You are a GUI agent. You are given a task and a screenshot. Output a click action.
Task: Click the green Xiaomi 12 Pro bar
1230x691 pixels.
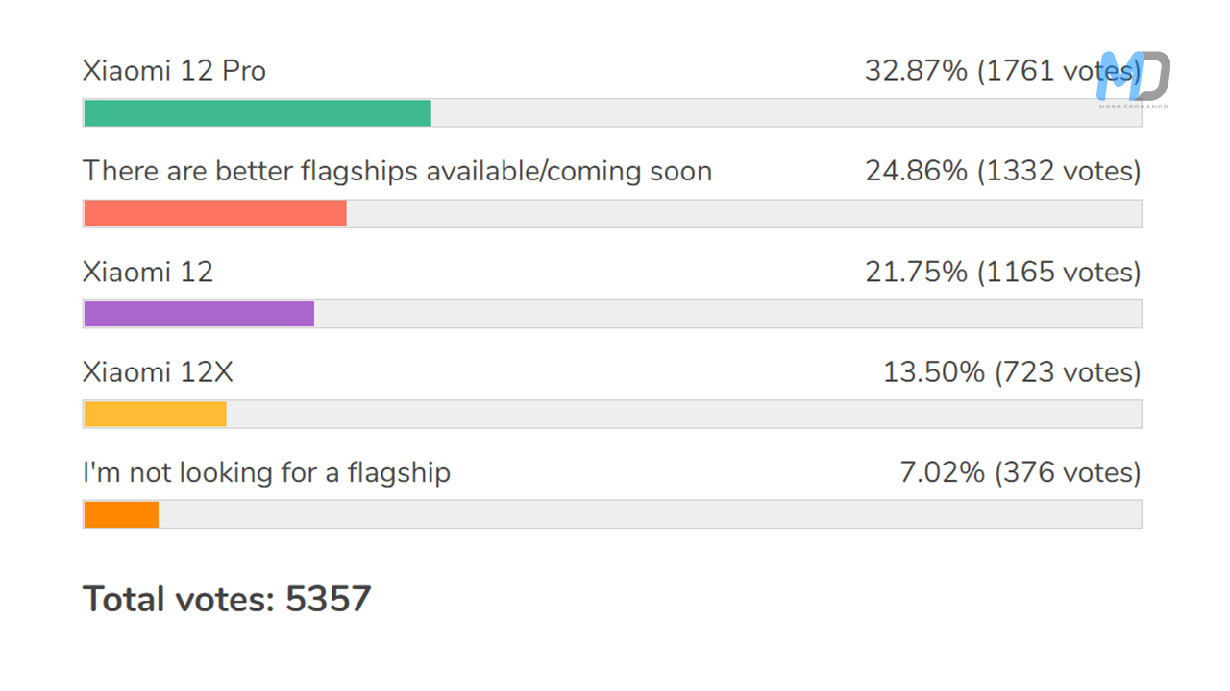pyautogui.click(x=258, y=113)
